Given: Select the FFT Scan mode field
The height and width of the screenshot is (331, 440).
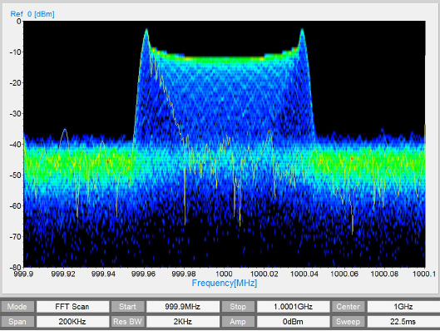Looking at the screenshot, I should pyautogui.click(x=72, y=306).
